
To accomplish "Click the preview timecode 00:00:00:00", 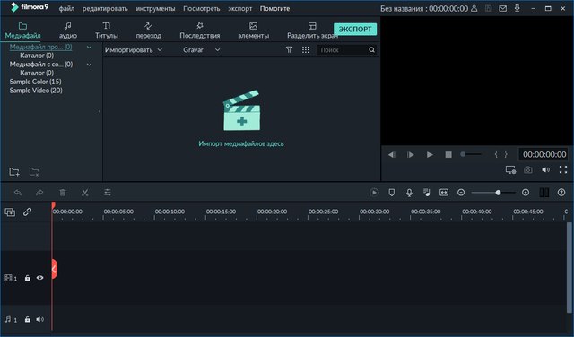I will click(x=544, y=154).
